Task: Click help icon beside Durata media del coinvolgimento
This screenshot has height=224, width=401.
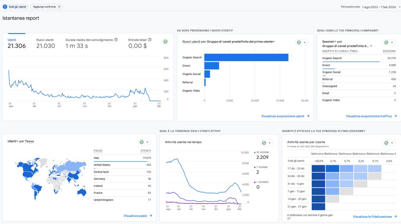Action: tap(116, 40)
